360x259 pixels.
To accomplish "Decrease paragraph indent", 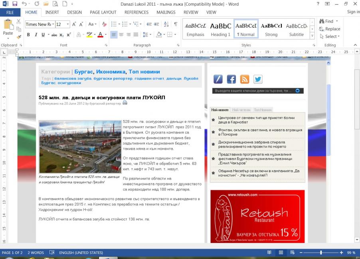I will tap(149, 24).
